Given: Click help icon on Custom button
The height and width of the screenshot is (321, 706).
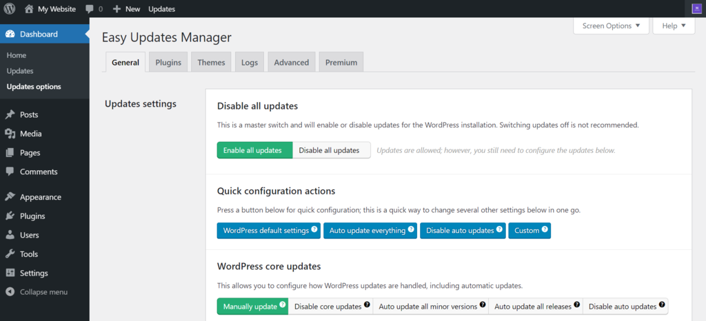Looking at the screenshot, I should 545,229.
